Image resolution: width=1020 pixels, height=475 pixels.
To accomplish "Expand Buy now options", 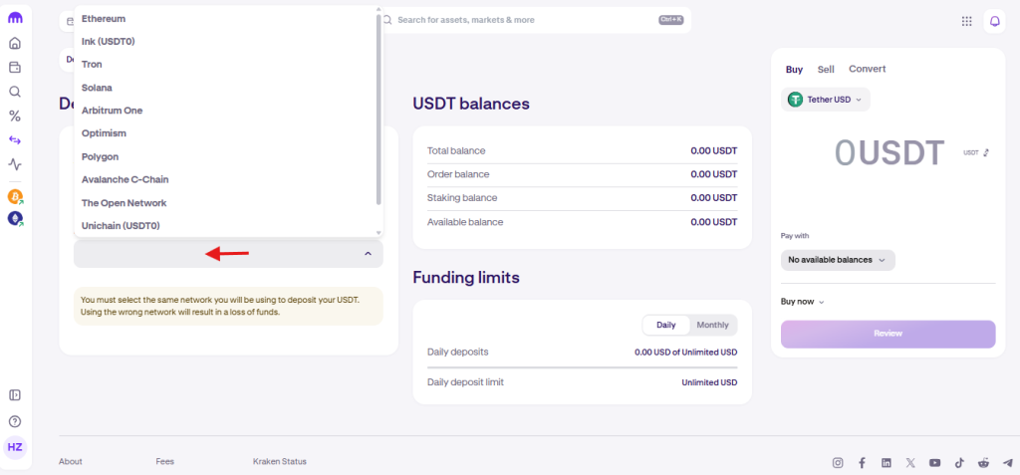I will click(803, 302).
